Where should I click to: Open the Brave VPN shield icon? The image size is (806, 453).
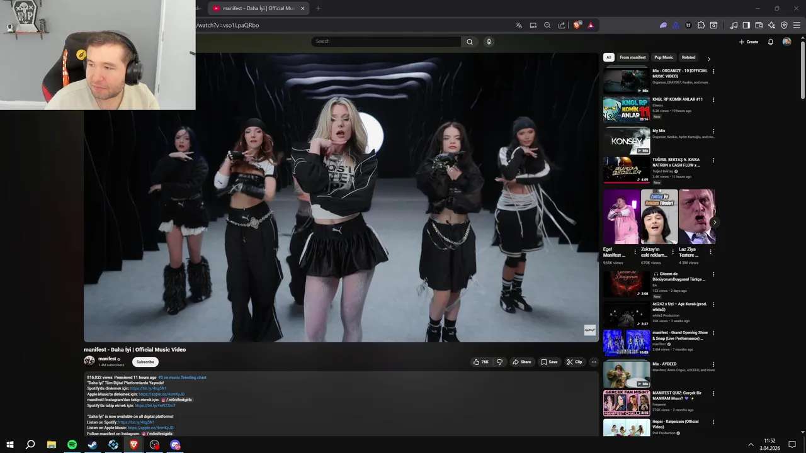pyautogui.click(x=784, y=25)
